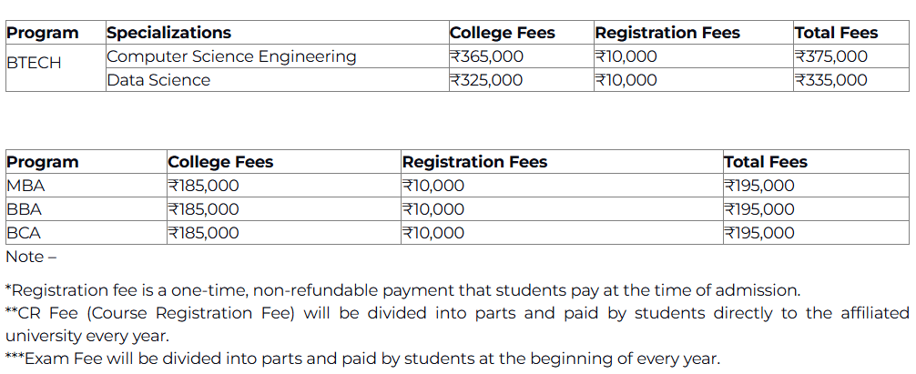Click the Exam Fee note line

[362, 359]
